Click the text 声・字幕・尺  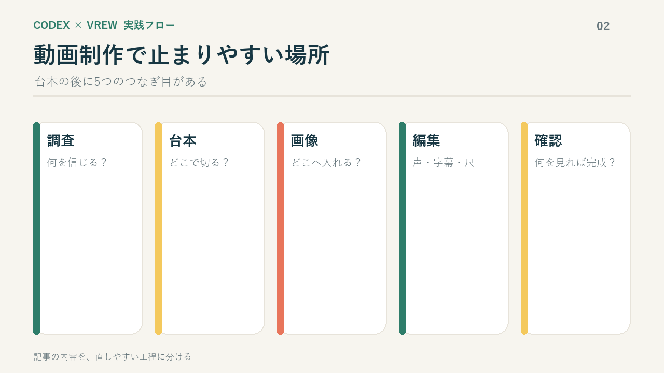[444, 163]
